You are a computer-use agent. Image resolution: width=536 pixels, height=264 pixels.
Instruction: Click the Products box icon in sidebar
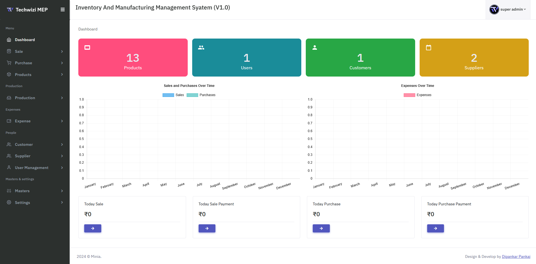click(9, 75)
